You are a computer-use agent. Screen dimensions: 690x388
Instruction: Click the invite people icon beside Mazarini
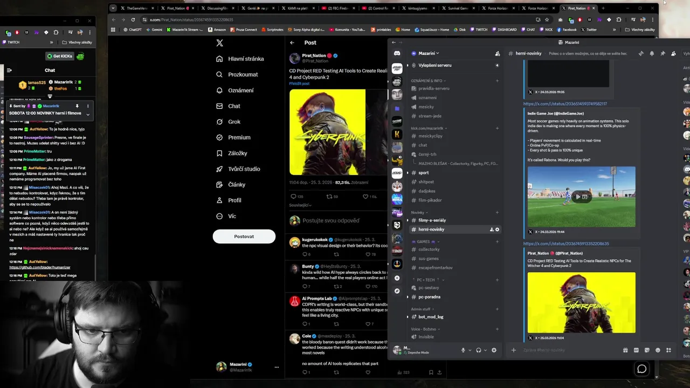[497, 53]
